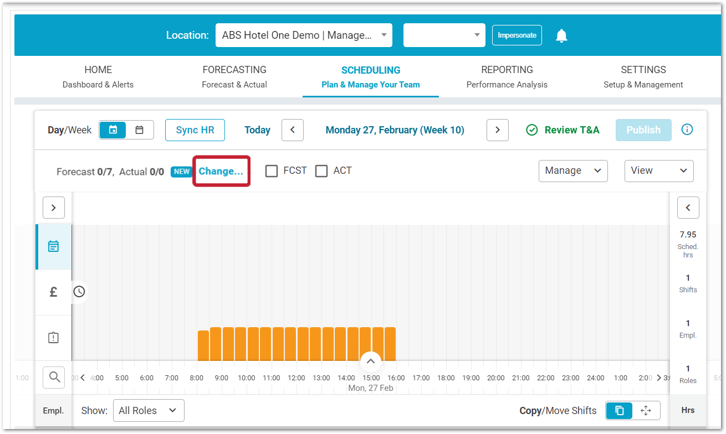The height and width of the screenshot is (434, 726).
Task: Expand the View dropdown
Action: click(x=658, y=171)
